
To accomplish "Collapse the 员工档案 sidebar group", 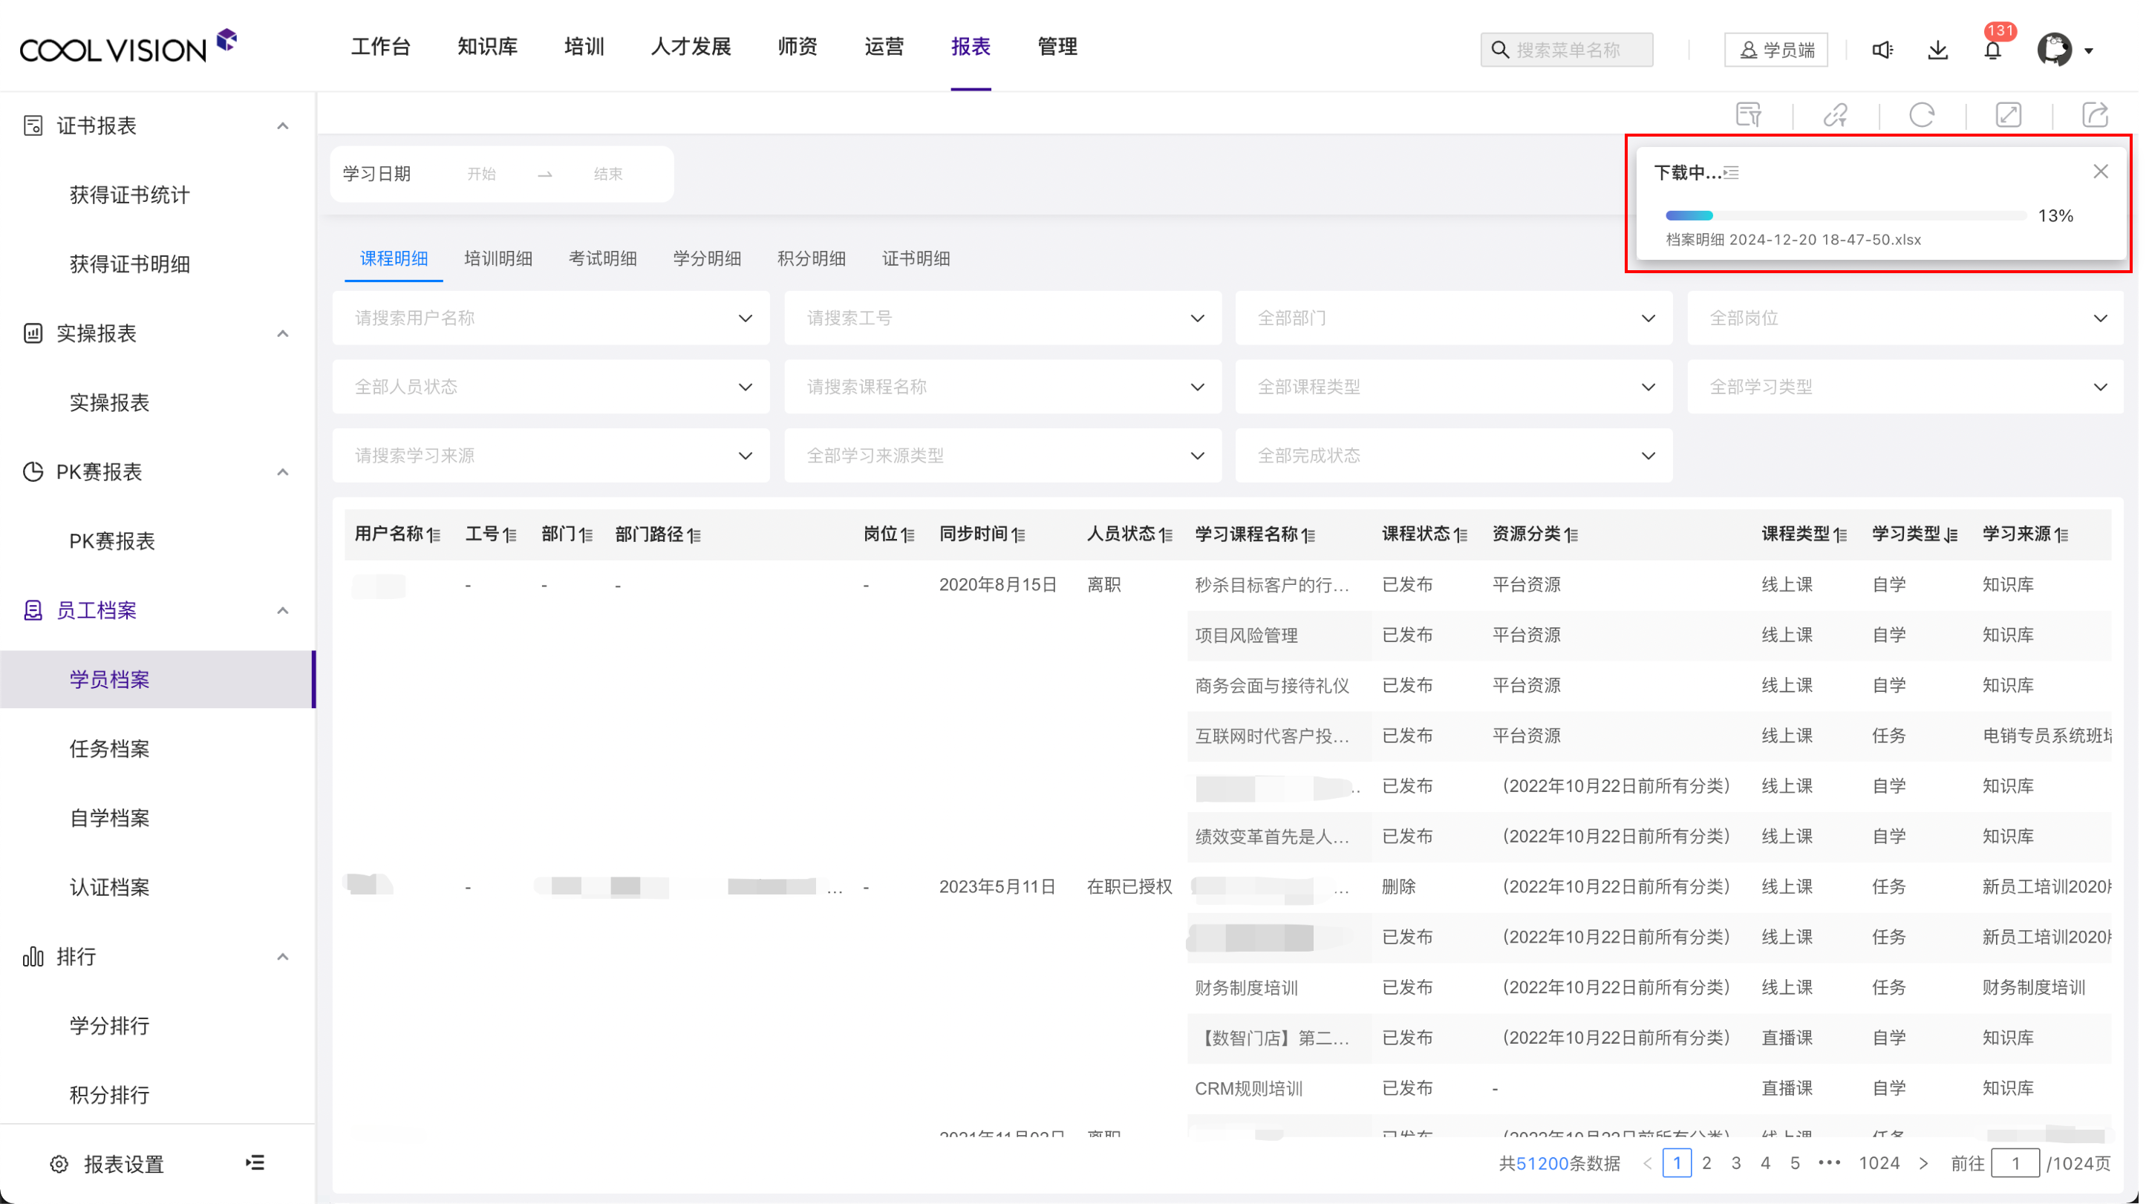I will pyautogui.click(x=283, y=610).
